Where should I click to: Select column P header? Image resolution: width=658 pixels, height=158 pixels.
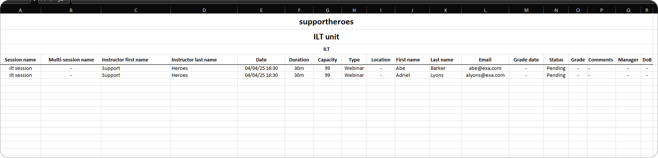point(601,10)
